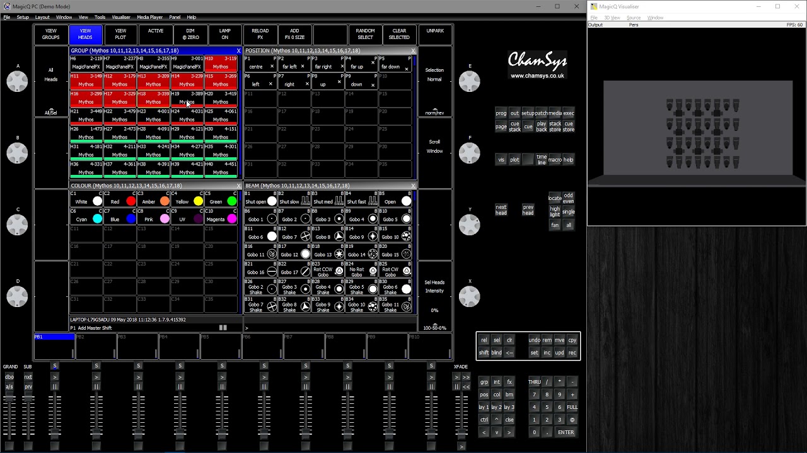Image resolution: width=807 pixels, height=453 pixels.
Task: Toggle head H11 Mythos selection
Action: (86, 80)
